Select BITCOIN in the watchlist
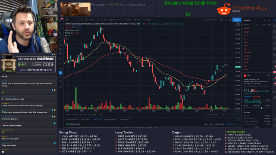 (257, 32)
